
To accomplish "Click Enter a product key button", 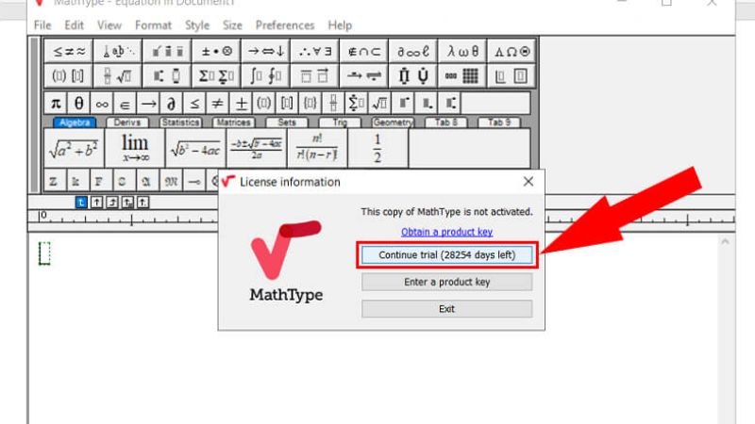I will [446, 282].
